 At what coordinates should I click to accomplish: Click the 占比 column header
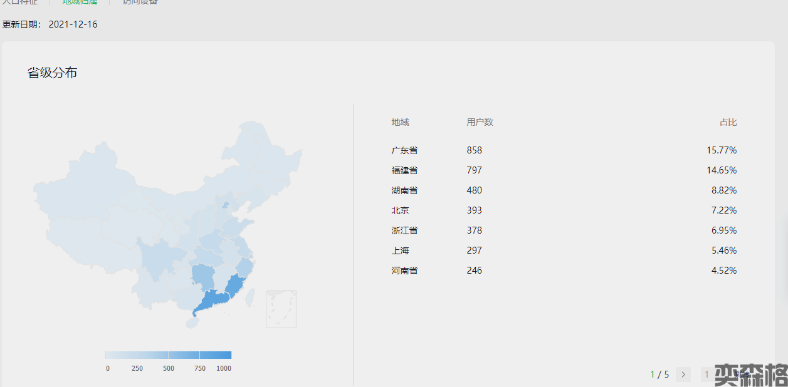(x=728, y=122)
